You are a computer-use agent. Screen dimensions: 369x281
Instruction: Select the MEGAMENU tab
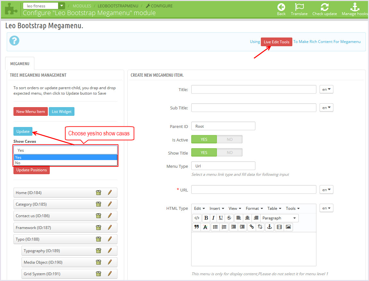pyautogui.click(x=20, y=64)
